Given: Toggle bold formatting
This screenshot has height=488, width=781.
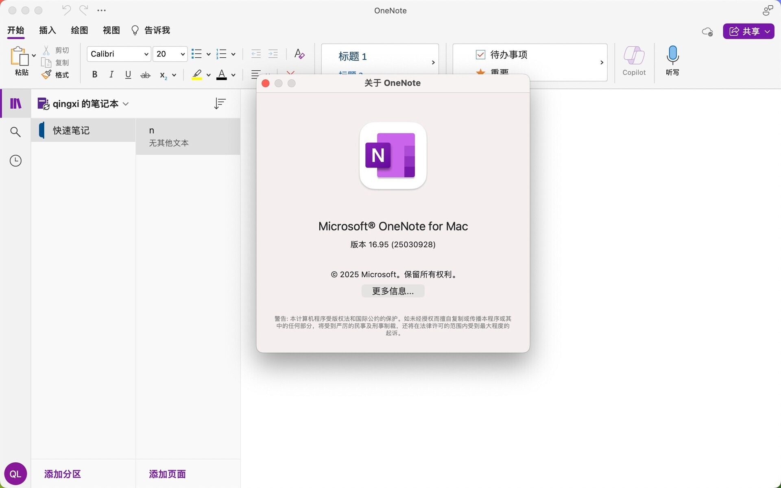Looking at the screenshot, I should (x=95, y=75).
